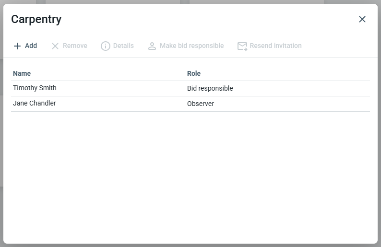
Task: Select the Resend invitation text
Action: tap(275, 46)
